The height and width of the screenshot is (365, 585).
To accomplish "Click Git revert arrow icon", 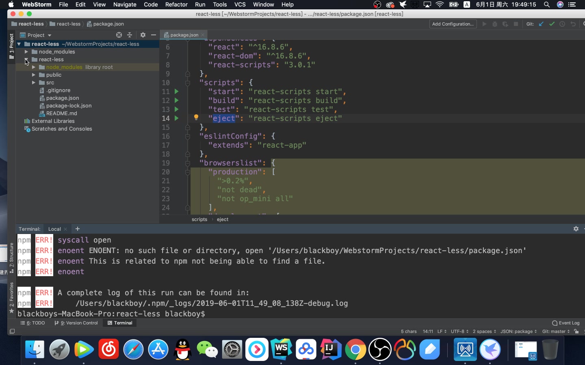I will (x=573, y=24).
